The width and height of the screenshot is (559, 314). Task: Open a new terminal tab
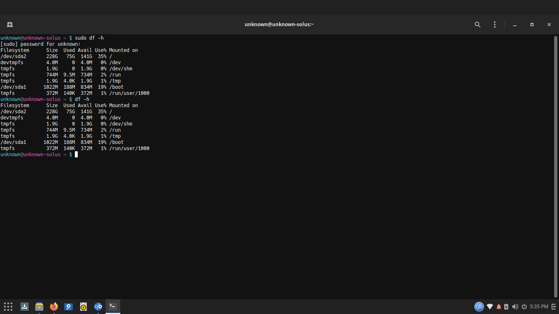click(10, 25)
